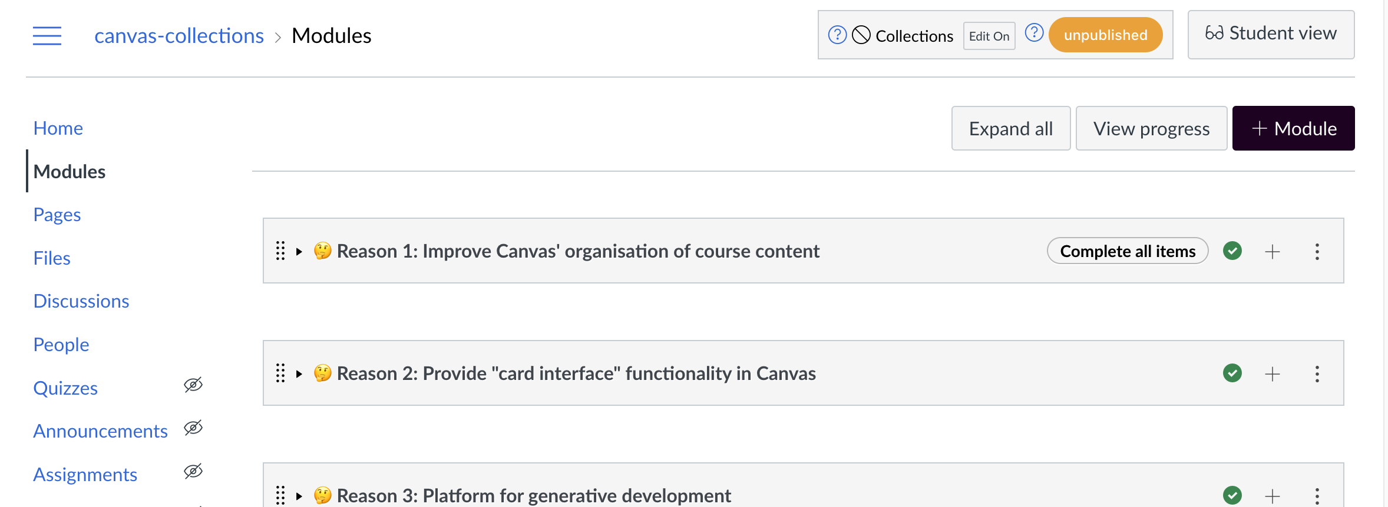Toggle published checkmark on Reason 1 module

point(1232,251)
